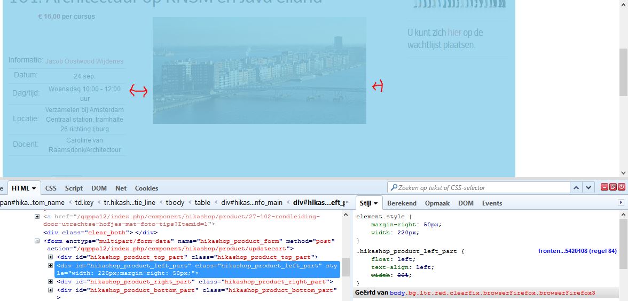Open the Net panel tab
The image size is (628, 301).
tap(121, 188)
